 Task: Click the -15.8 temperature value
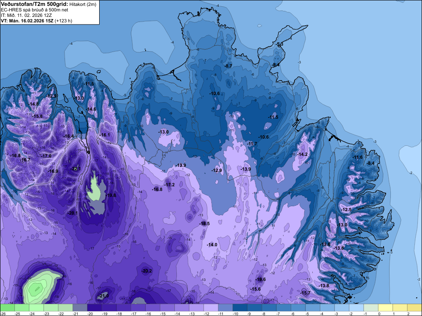(38, 116)
